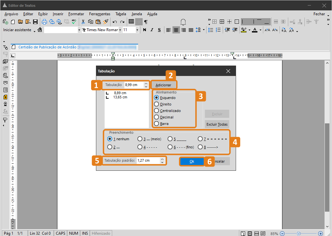Click the spellcheck ABC icon
Image resolution: width=332 pixels, height=236 pixels.
[x=74, y=22]
